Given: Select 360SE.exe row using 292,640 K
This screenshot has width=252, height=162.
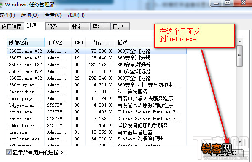Looking at the screenshot, I should tap(97, 78).
